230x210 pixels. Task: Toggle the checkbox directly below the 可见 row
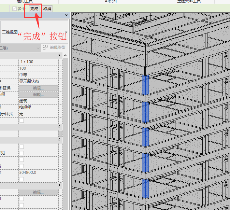[x=22, y=160]
